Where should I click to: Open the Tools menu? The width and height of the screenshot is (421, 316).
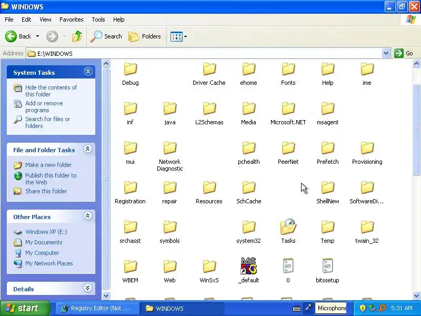click(98, 19)
